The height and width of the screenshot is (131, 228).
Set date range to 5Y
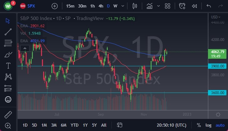coord(94,125)
